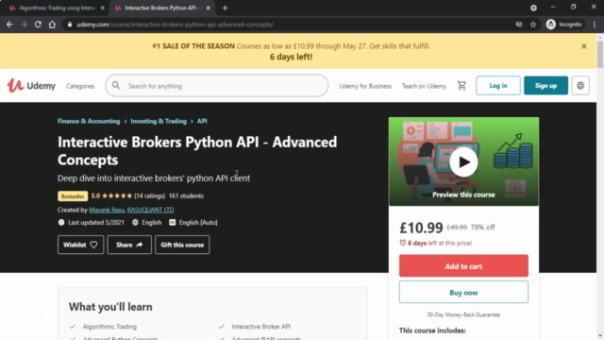Click the Log in button

(498, 86)
